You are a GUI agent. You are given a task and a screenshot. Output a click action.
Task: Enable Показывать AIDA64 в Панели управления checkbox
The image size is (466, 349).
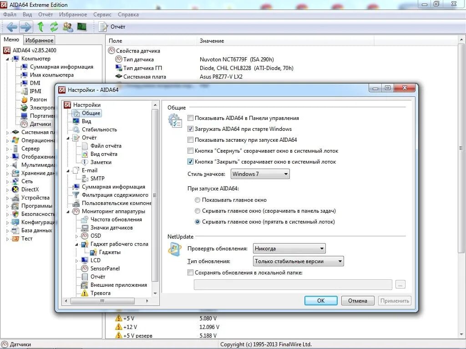(190, 118)
